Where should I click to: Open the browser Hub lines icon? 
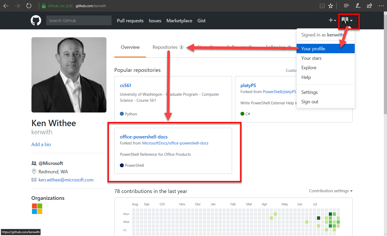[x=346, y=6]
